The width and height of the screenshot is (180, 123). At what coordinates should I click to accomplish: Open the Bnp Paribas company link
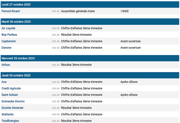(x=9, y=35)
